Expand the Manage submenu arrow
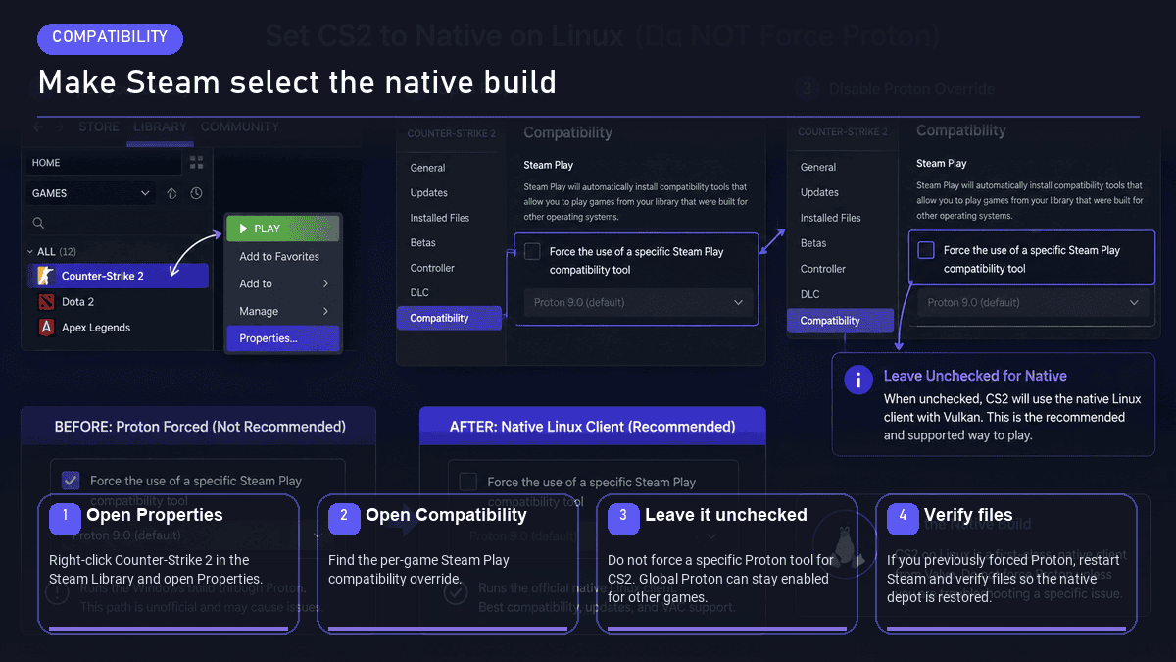This screenshot has height=662, width=1176. tap(325, 311)
